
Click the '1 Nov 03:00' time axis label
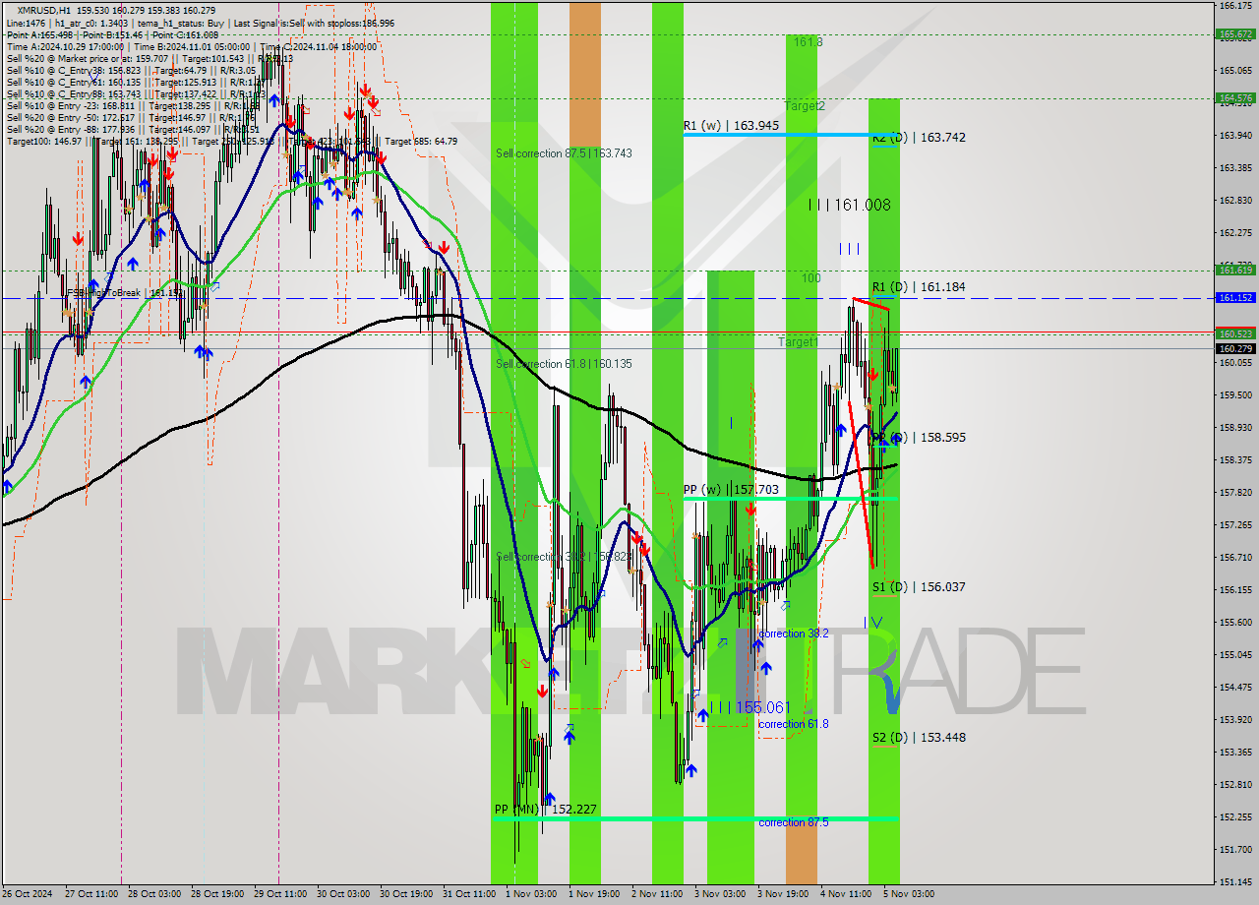[x=531, y=894]
